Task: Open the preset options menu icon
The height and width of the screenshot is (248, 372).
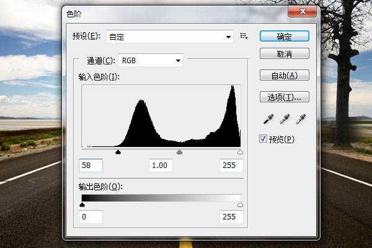Action: [x=244, y=37]
